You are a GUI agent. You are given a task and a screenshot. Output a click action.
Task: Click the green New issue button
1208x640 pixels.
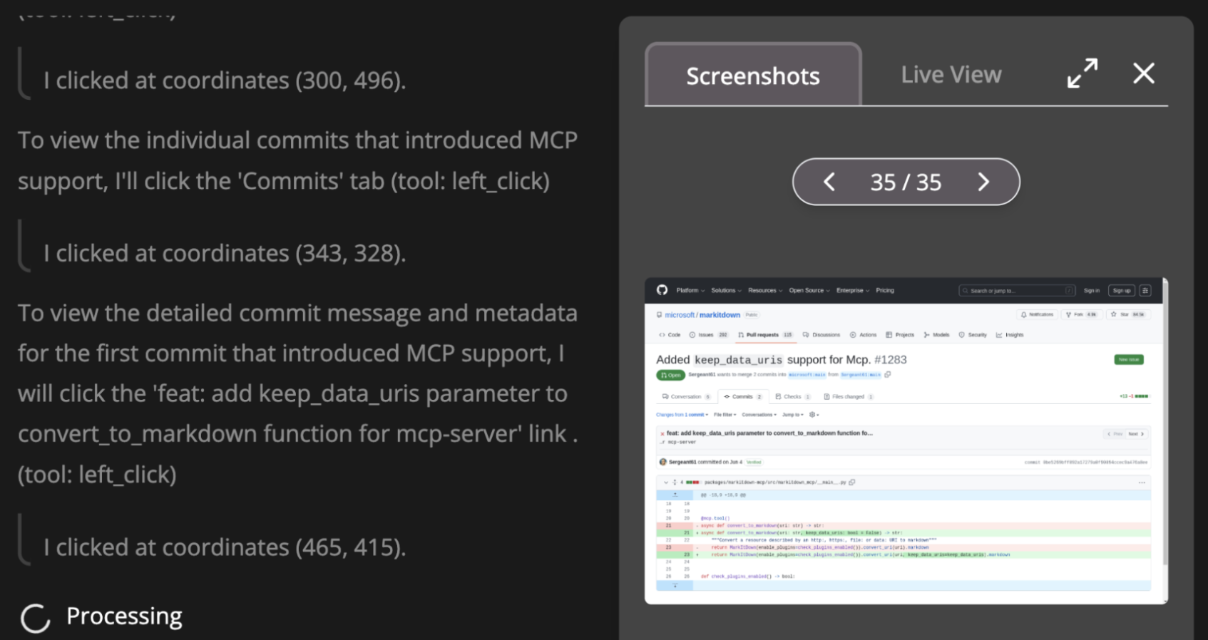pyautogui.click(x=1128, y=360)
